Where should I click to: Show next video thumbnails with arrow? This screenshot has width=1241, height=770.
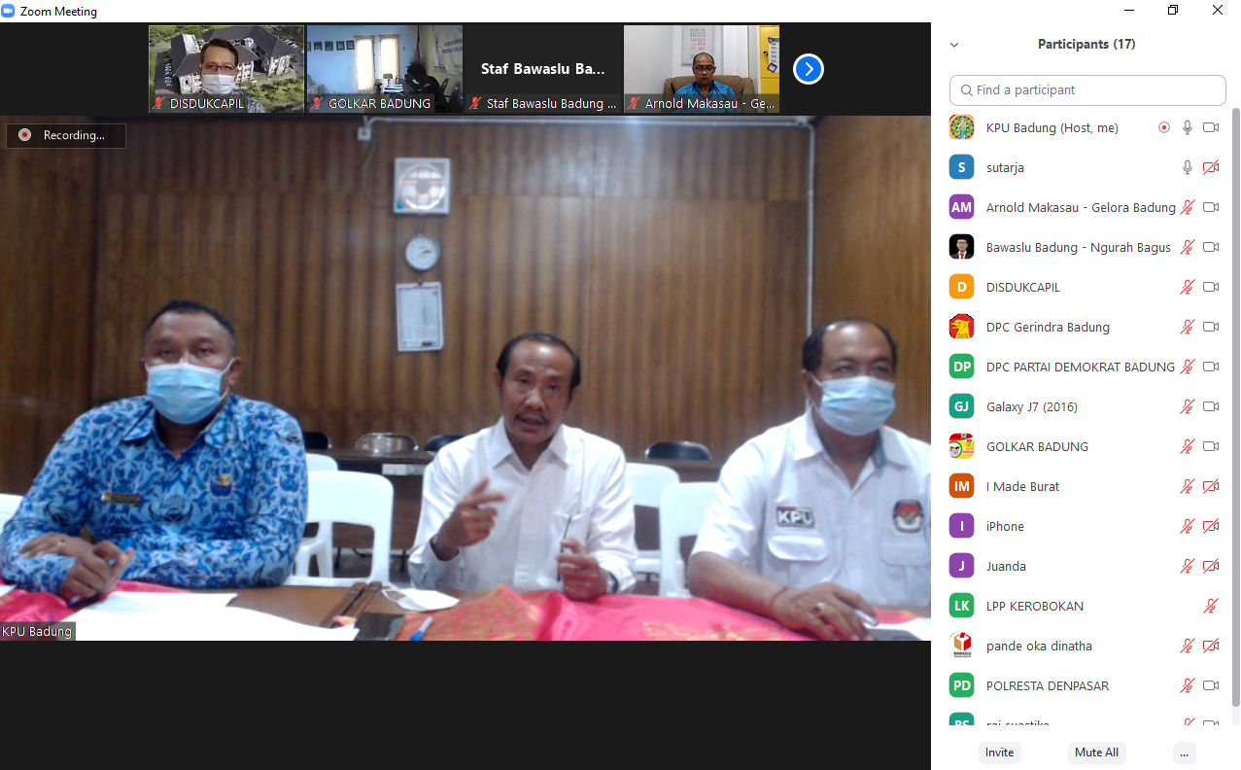809,69
